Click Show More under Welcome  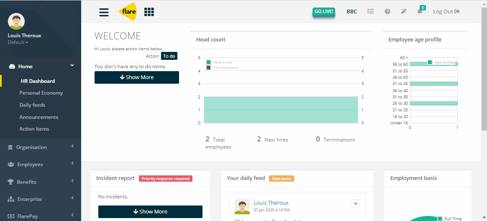pos(137,77)
